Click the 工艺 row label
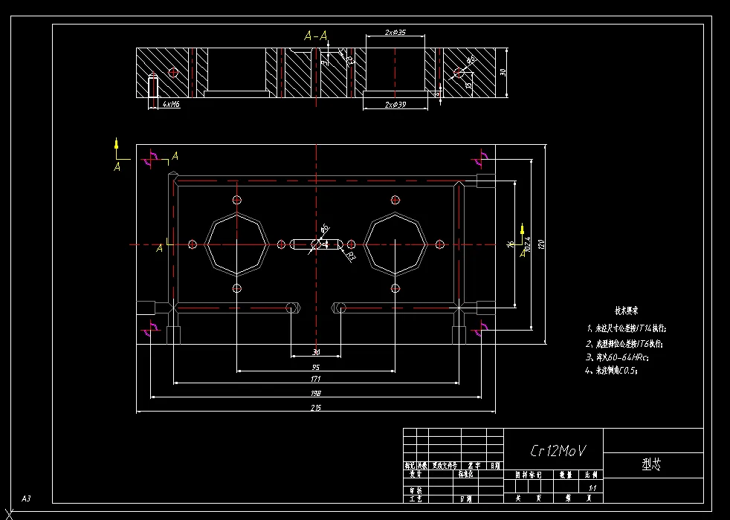 click(416, 498)
